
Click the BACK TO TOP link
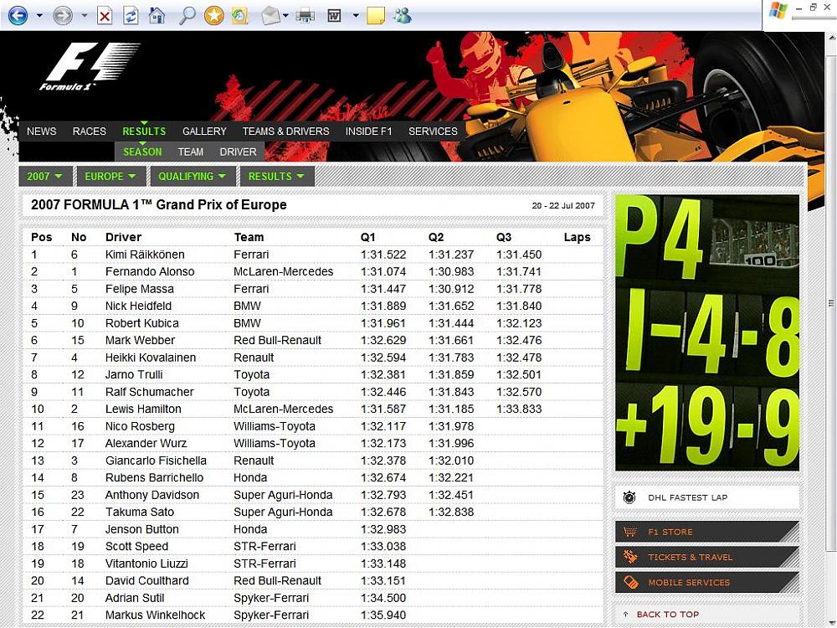click(x=666, y=615)
